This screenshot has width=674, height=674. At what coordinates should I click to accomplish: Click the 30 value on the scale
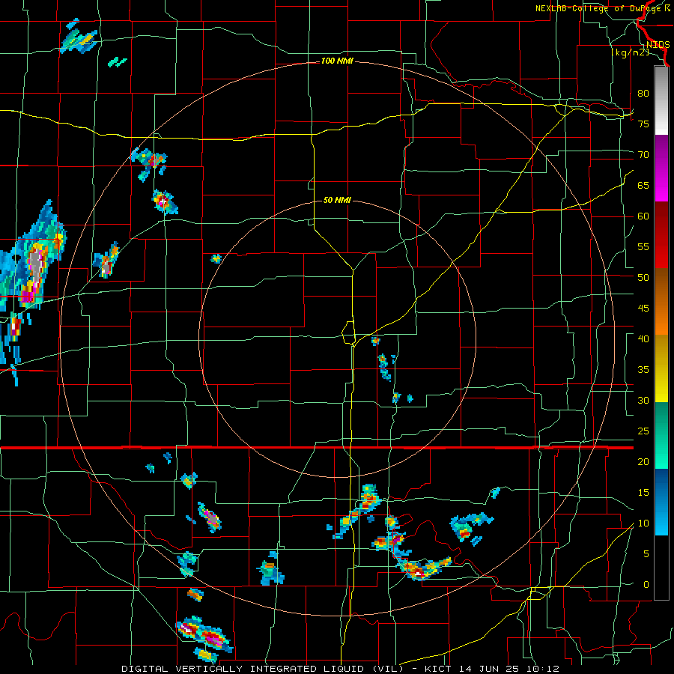(x=643, y=400)
